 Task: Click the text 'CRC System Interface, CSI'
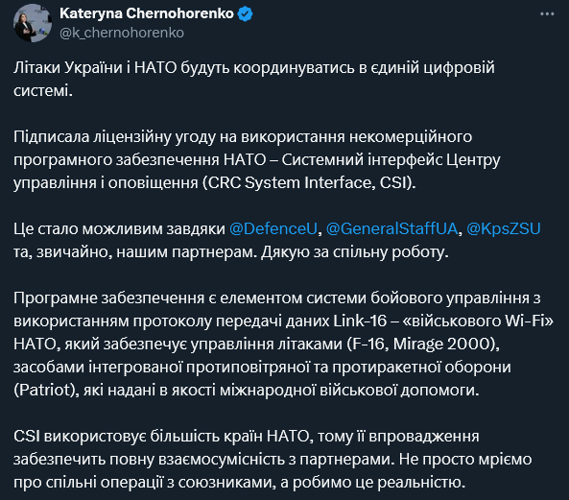[310, 182]
